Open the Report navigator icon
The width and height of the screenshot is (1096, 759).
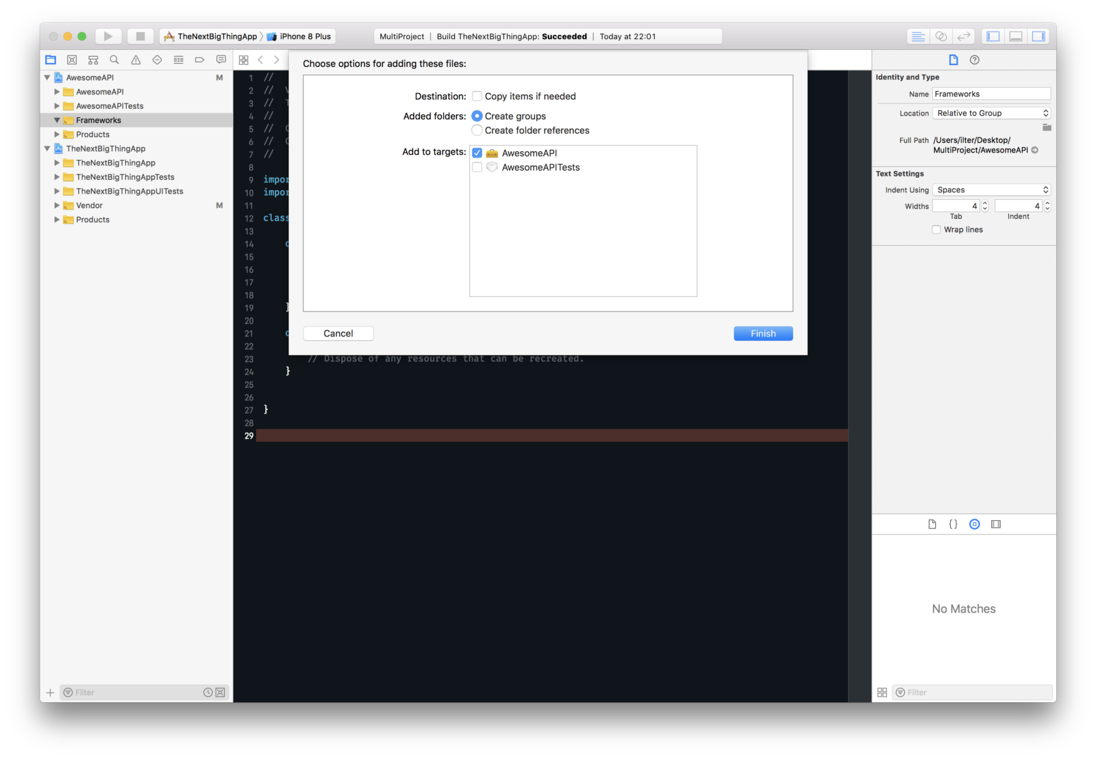(221, 60)
